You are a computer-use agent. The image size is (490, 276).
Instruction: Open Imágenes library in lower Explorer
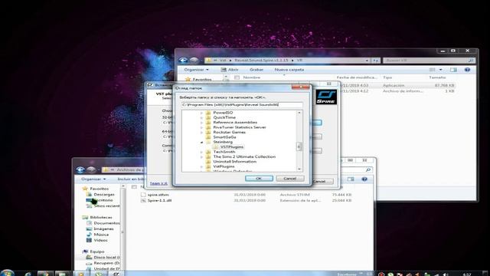[103, 228]
